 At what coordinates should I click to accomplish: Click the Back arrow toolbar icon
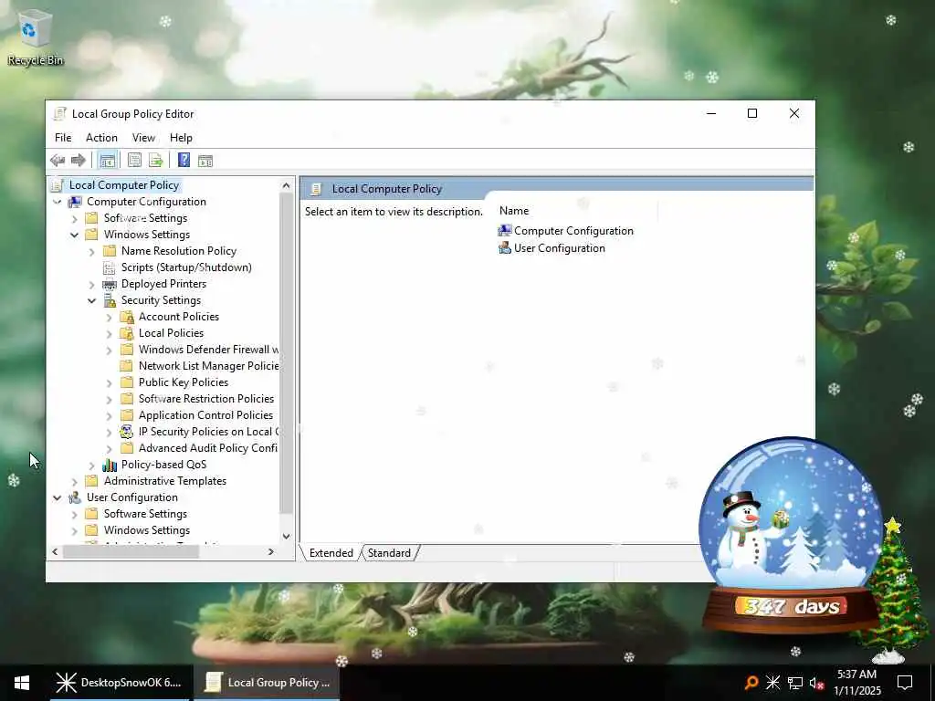point(58,161)
